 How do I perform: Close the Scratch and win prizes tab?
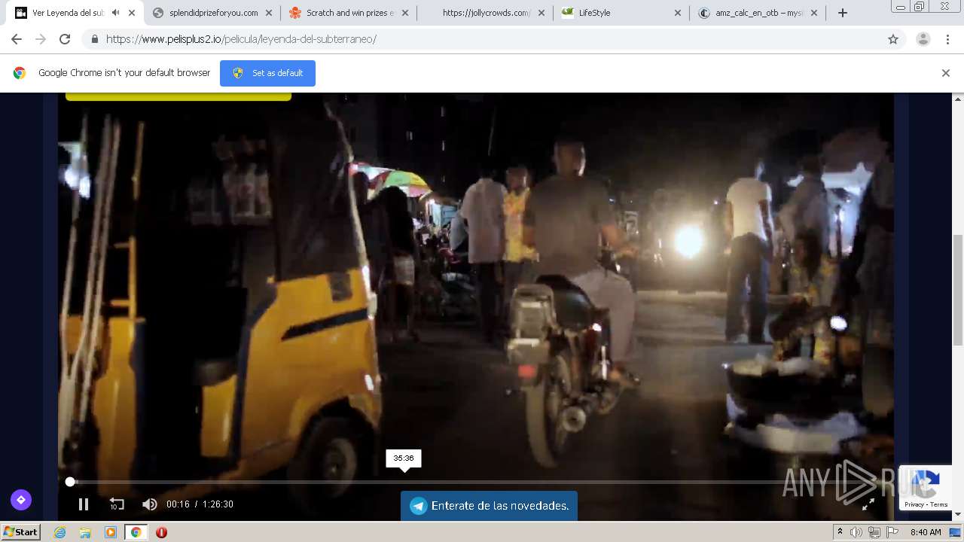pyautogui.click(x=405, y=13)
